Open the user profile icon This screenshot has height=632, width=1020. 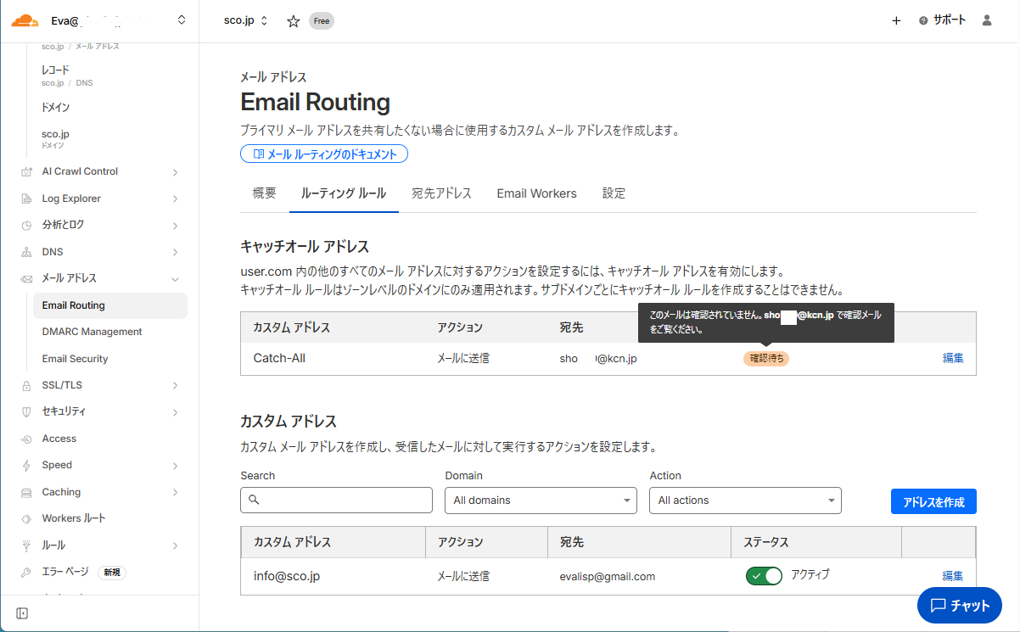986,20
